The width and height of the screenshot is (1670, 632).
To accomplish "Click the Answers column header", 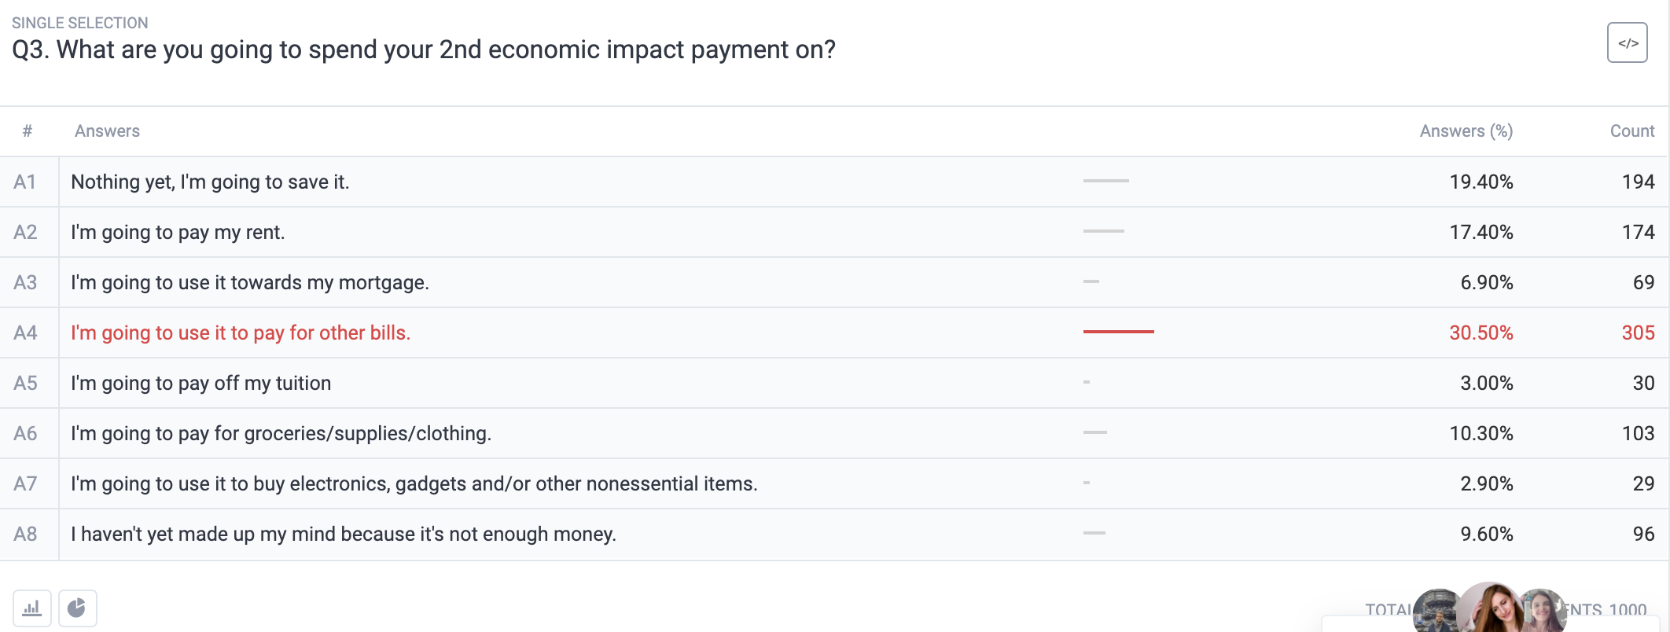I will [107, 131].
